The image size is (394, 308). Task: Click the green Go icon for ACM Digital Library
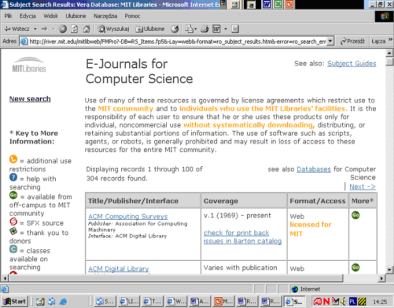pyautogui.click(x=356, y=267)
